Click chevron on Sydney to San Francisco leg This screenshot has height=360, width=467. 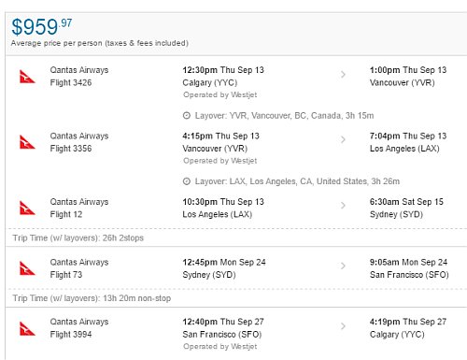click(343, 266)
